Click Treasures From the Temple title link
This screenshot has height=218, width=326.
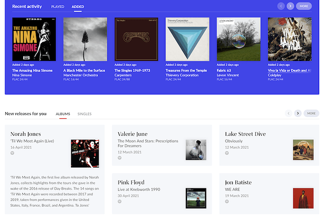pyautogui.click(x=186, y=70)
